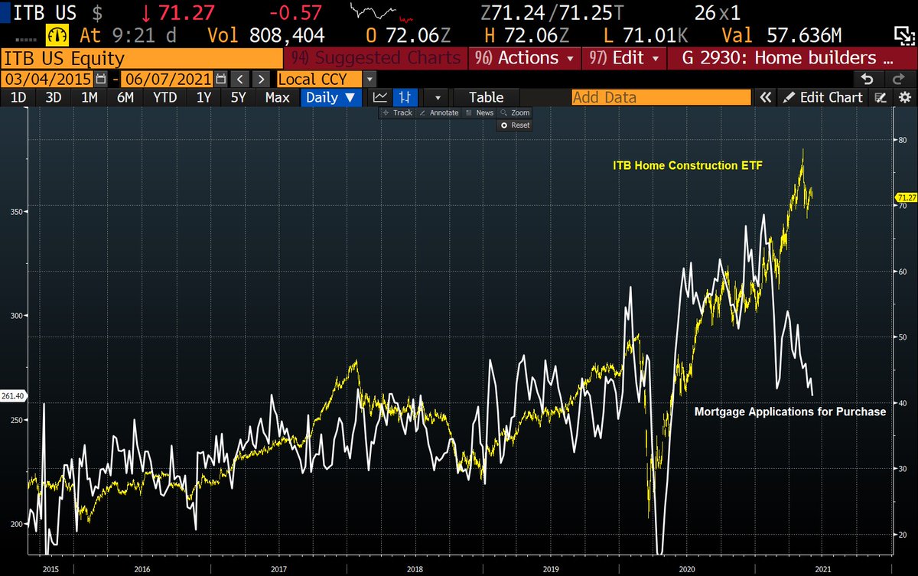Select the line chart type icon
Viewport: 918px width, 576px height.
pyautogui.click(x=380, y=97)
